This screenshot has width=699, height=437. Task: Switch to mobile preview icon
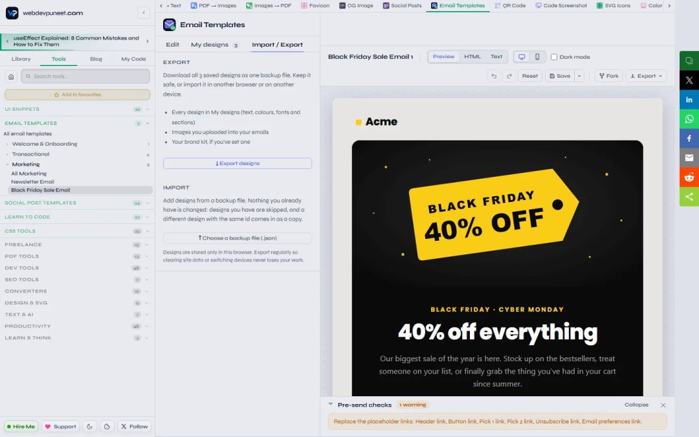tap(537, 56)
